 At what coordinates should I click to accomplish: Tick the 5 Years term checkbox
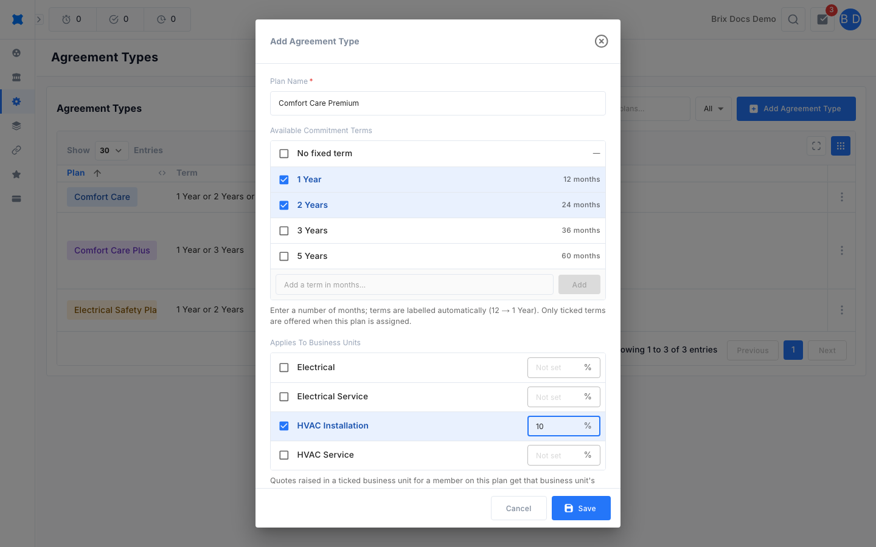point(284,256)
